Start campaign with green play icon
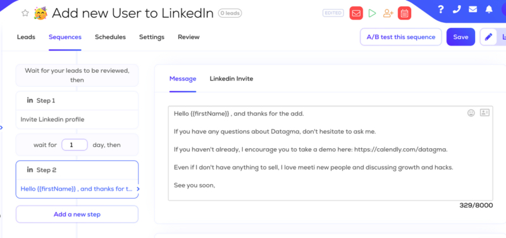The width and height of the screenshot is (506, 238). pyautogui.click(x=373, y=13)
